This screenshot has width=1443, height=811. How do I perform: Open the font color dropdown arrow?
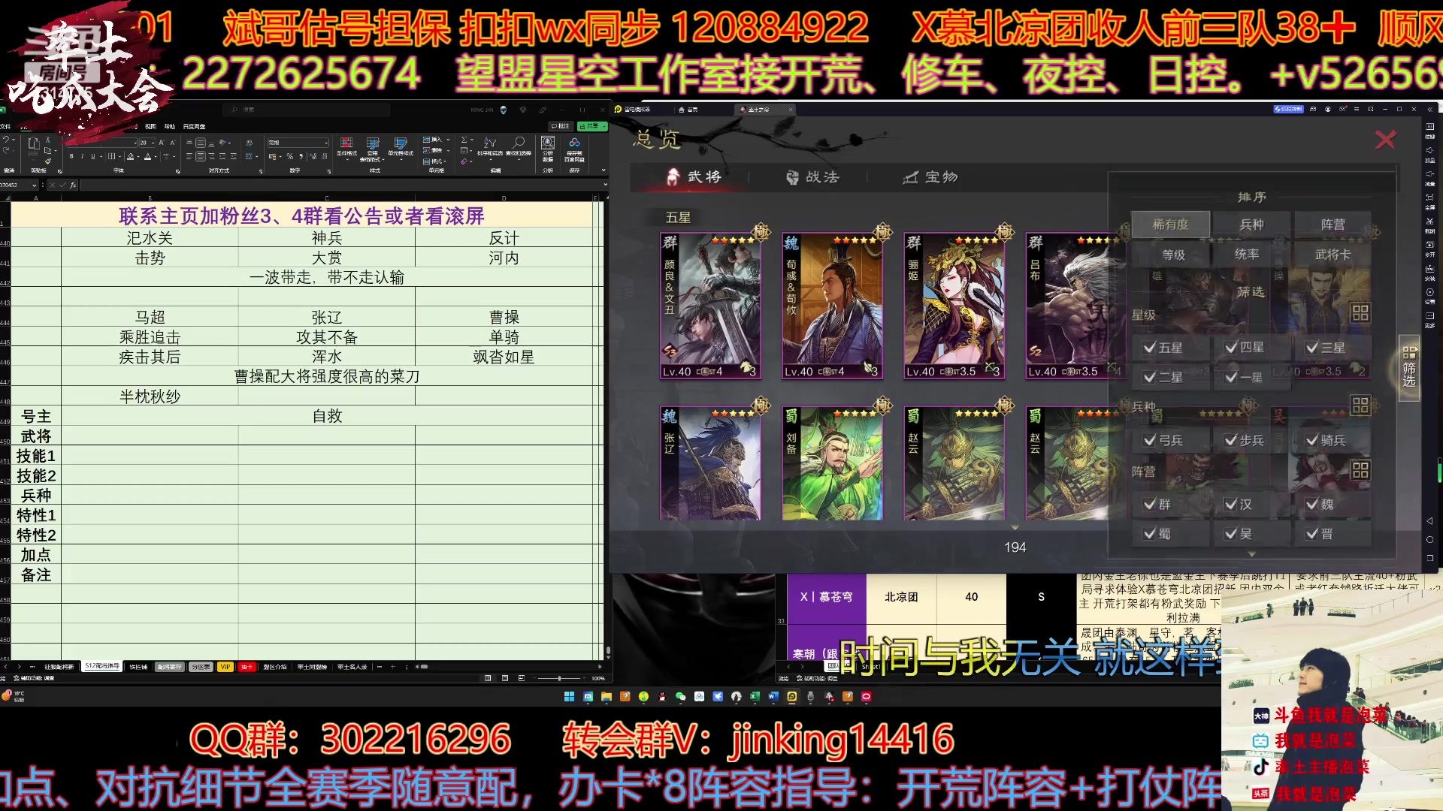click(156, 157)
